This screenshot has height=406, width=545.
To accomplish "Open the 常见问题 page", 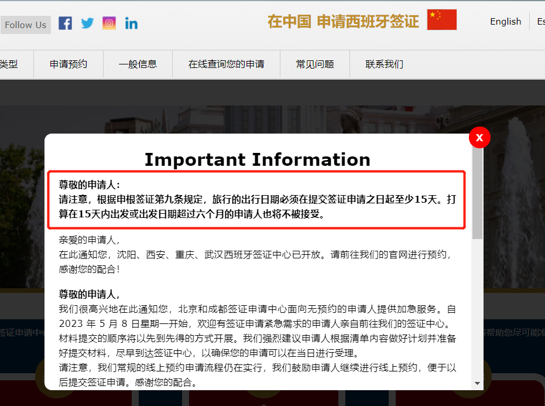I will (x=315, y=64).
